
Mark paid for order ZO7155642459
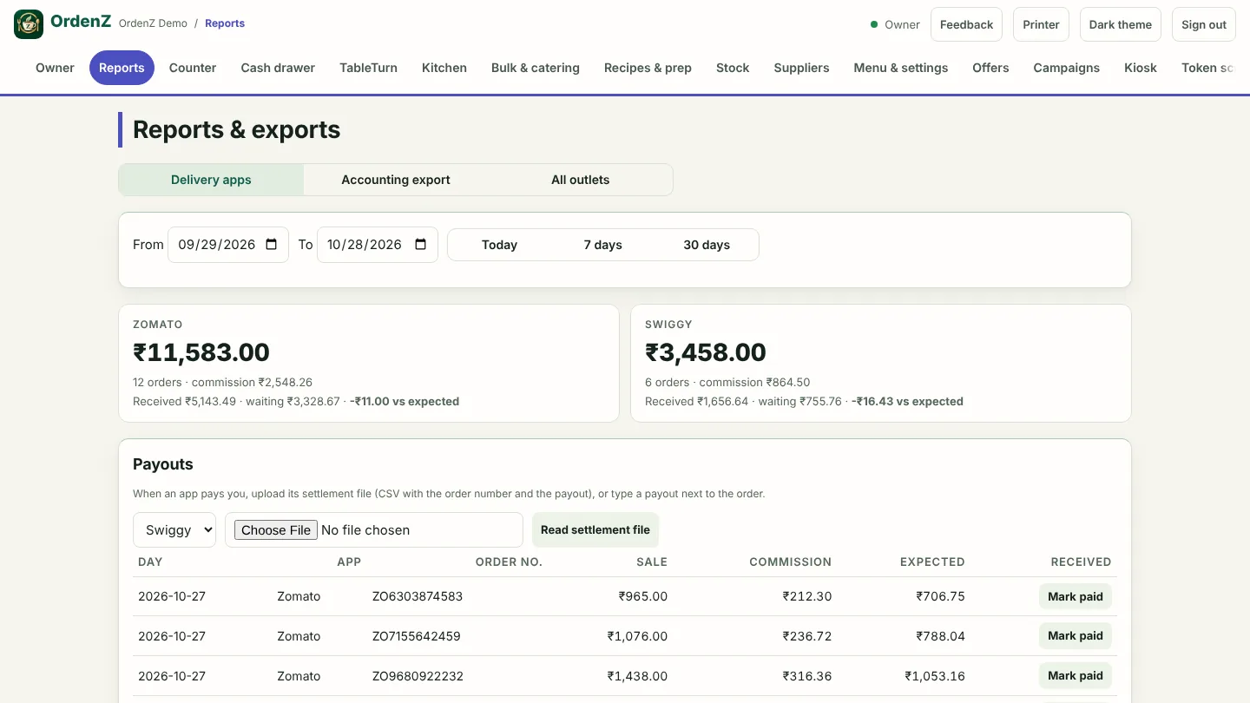(1076, 635)
